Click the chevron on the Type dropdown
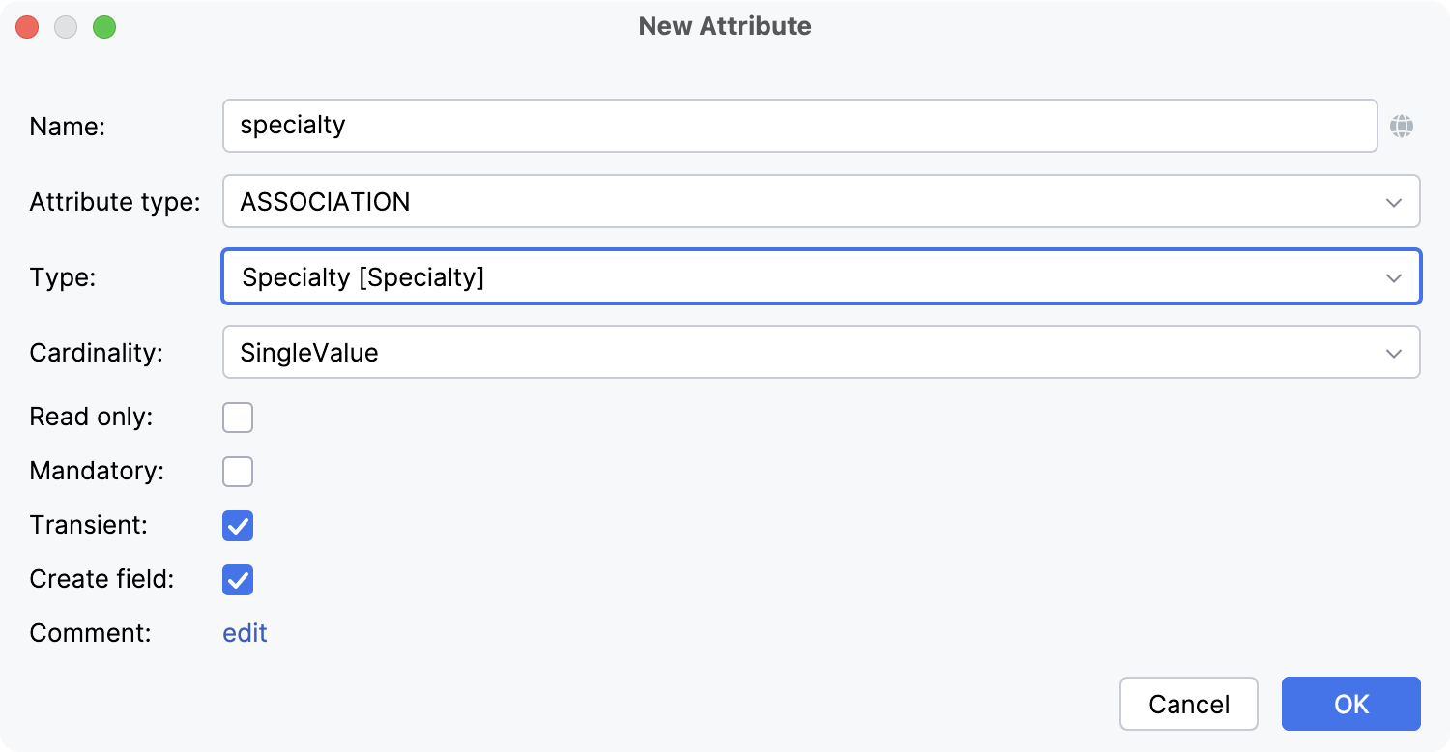This screenshot has width=1450, height=752. point(1393,277)
